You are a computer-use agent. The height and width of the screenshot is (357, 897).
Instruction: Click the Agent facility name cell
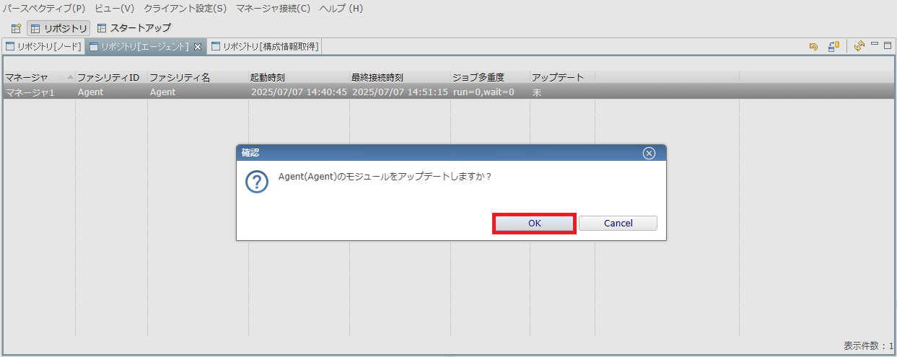198,92
